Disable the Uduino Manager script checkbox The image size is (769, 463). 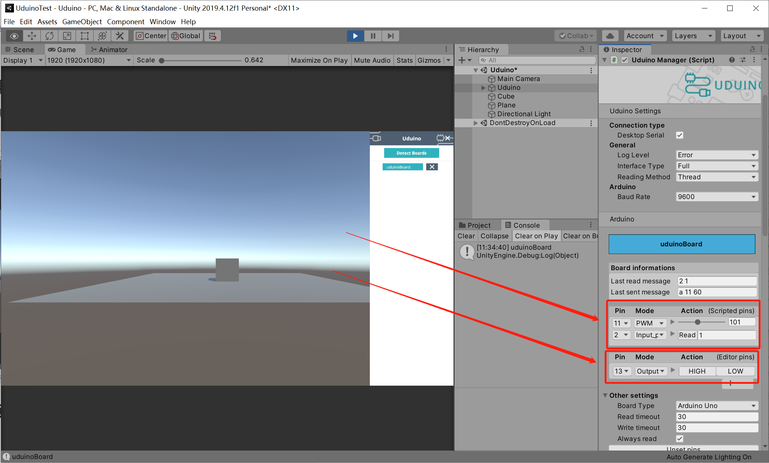[x=624, y=60]
